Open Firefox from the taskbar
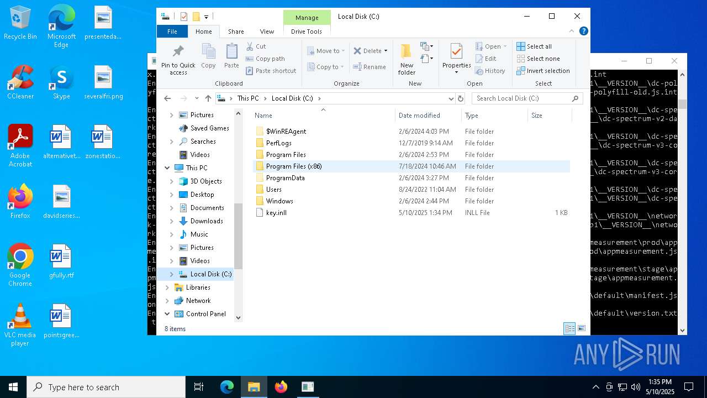The height and width of the screenshot is (398, 707). click(281, 387)
